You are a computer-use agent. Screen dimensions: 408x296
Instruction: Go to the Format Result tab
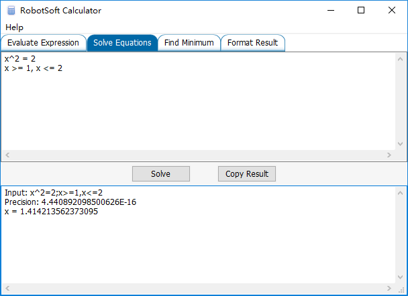(x=253, y=43)
